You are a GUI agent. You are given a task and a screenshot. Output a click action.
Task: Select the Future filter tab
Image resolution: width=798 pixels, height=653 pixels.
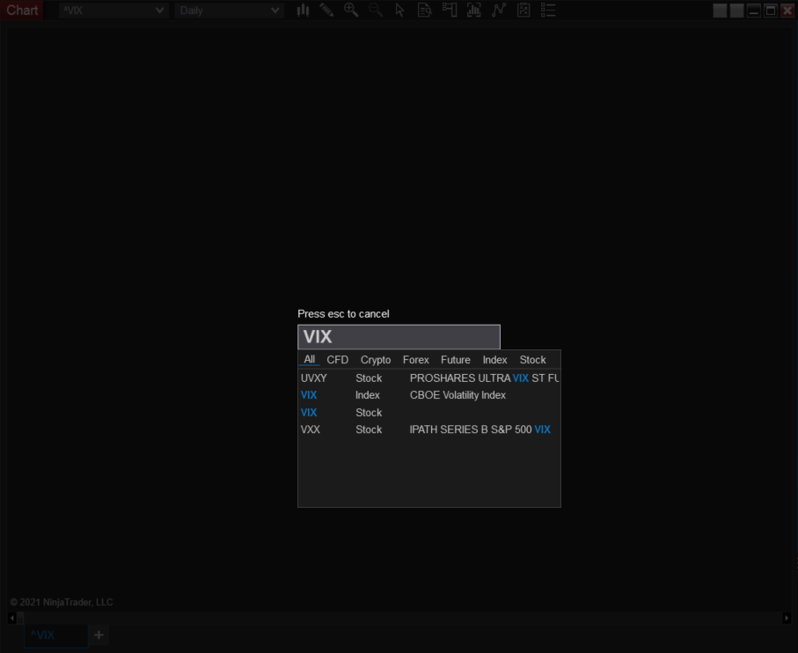[456, 360]
